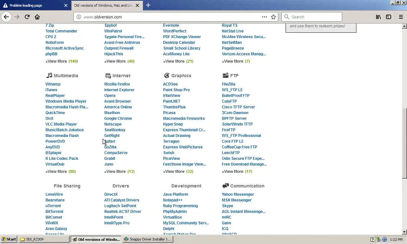Focus the browser Search box
Viewport: 407px width, 244px height.
pos(312,17)
